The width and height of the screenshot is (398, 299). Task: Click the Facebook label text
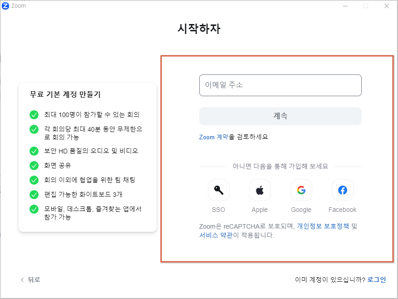pos(343,210)
